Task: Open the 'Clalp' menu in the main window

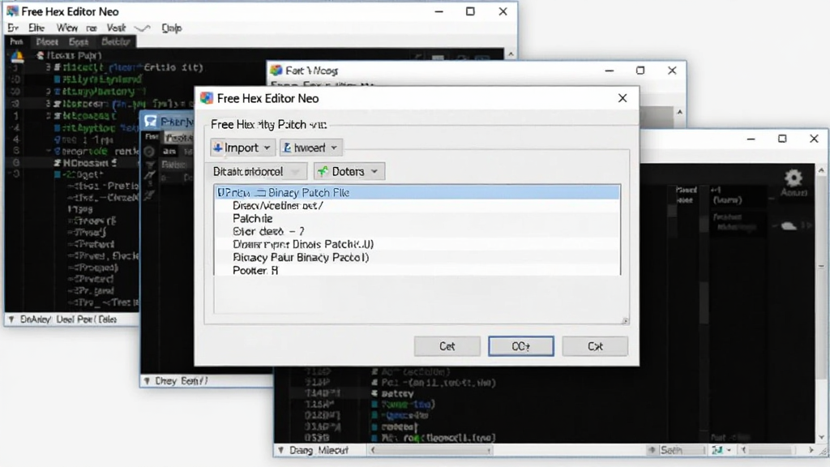Action: click(x=172, y=28)
